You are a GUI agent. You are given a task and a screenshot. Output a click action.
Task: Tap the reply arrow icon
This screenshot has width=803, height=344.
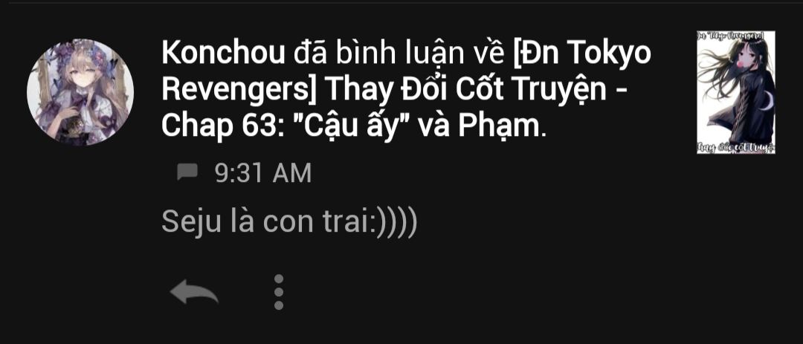pos(194,292)
